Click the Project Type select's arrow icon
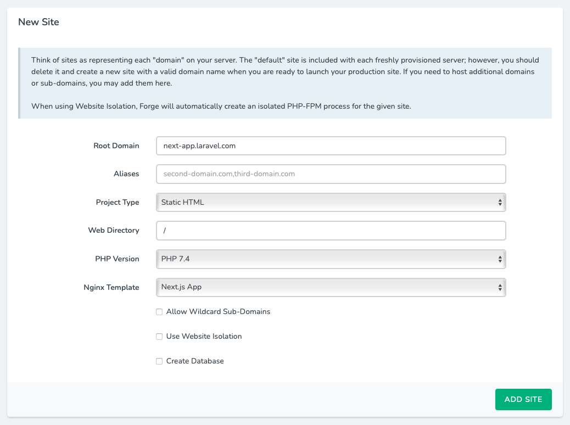 coord(500,202)
